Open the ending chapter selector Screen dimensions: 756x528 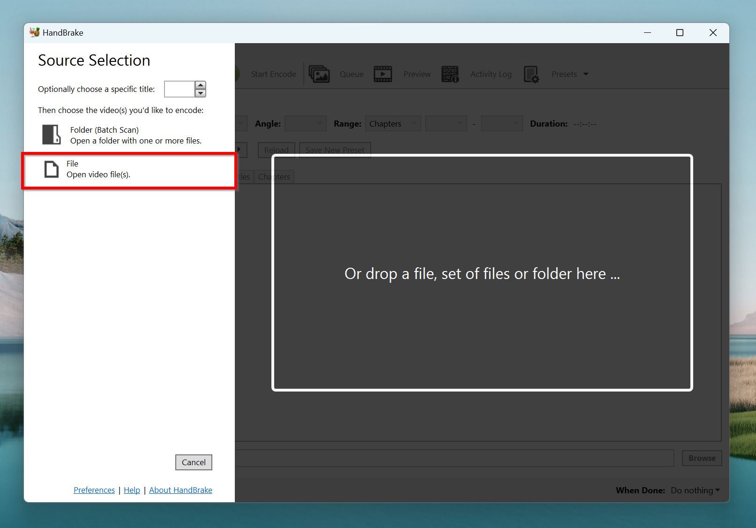501,123
